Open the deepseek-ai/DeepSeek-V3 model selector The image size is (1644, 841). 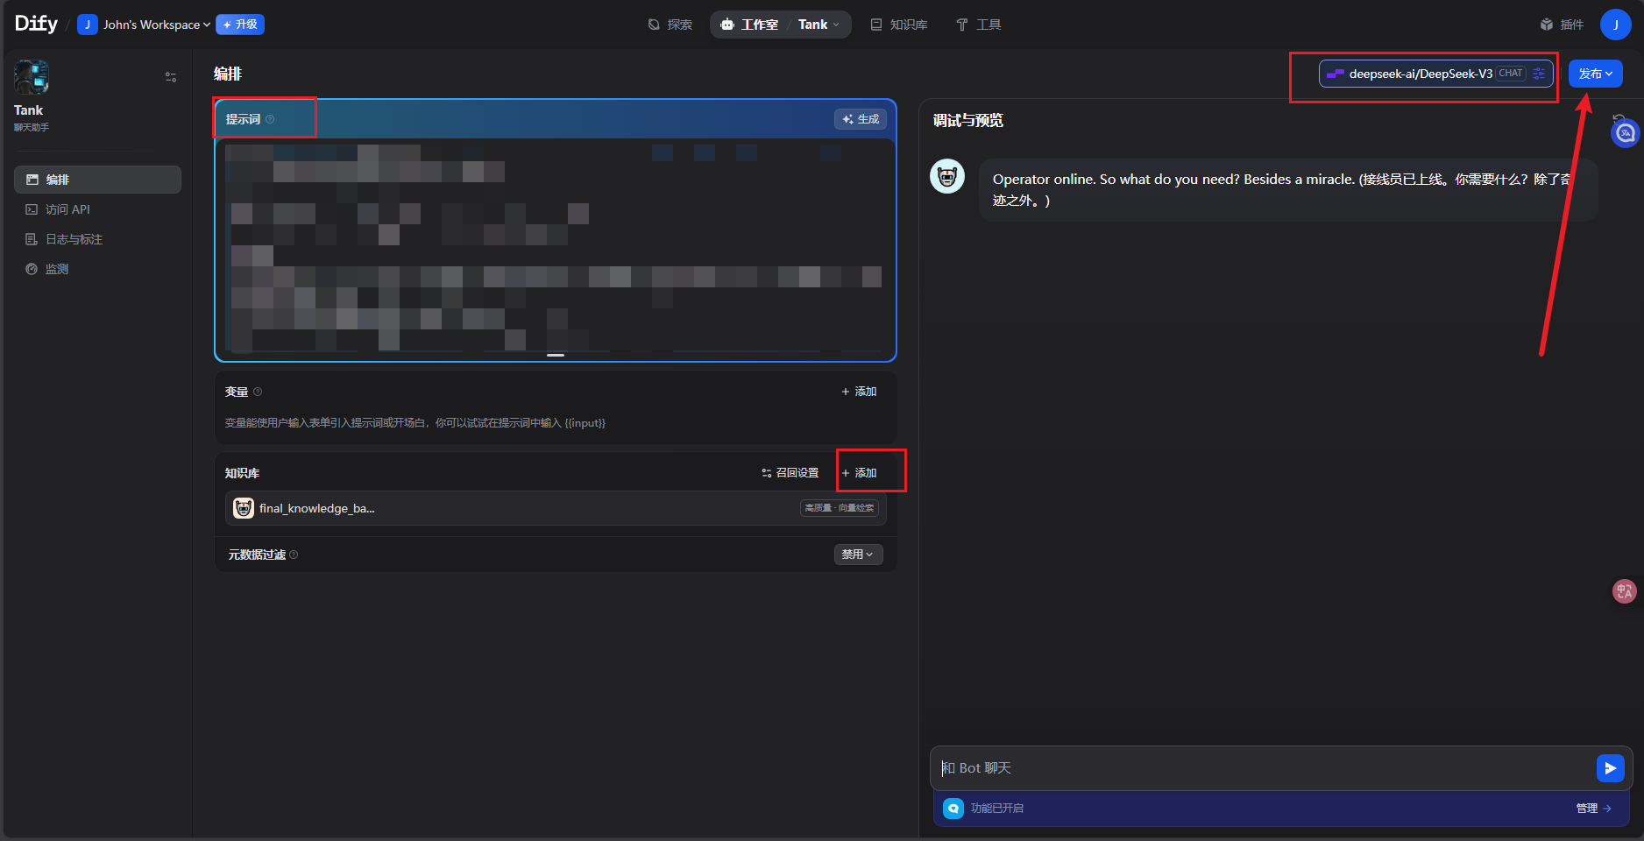coord(1420,74)
